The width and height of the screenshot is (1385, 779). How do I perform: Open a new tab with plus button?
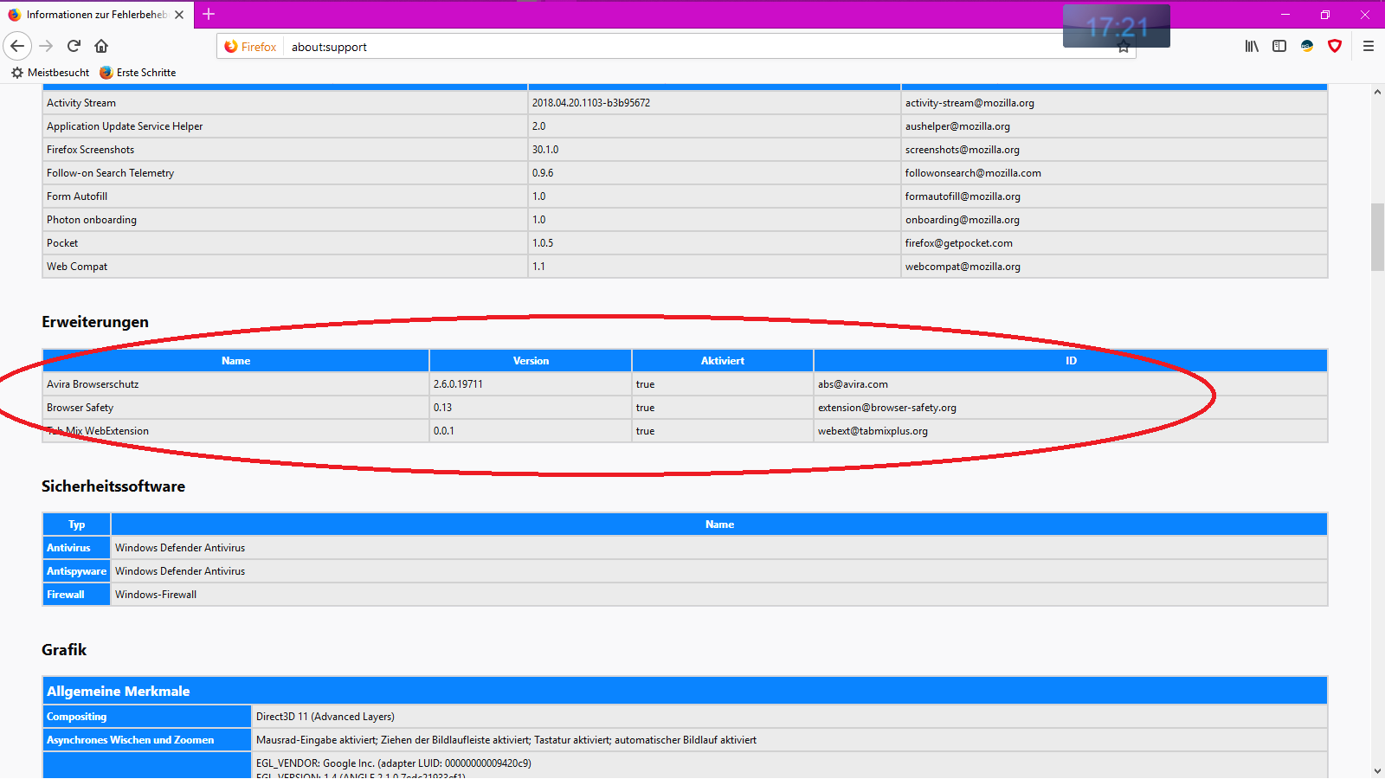coord(209,14)
